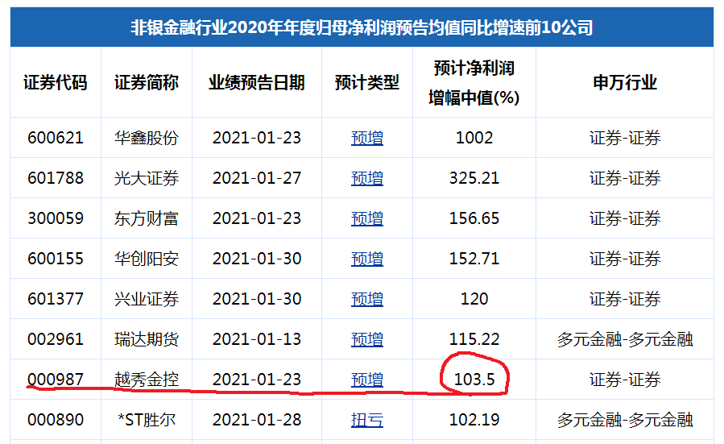Viewport: 724px width, 444px height.
Task: Click 多元金融-多元金融 in *ST胜尔 row
Action: [x=625, y=420]
